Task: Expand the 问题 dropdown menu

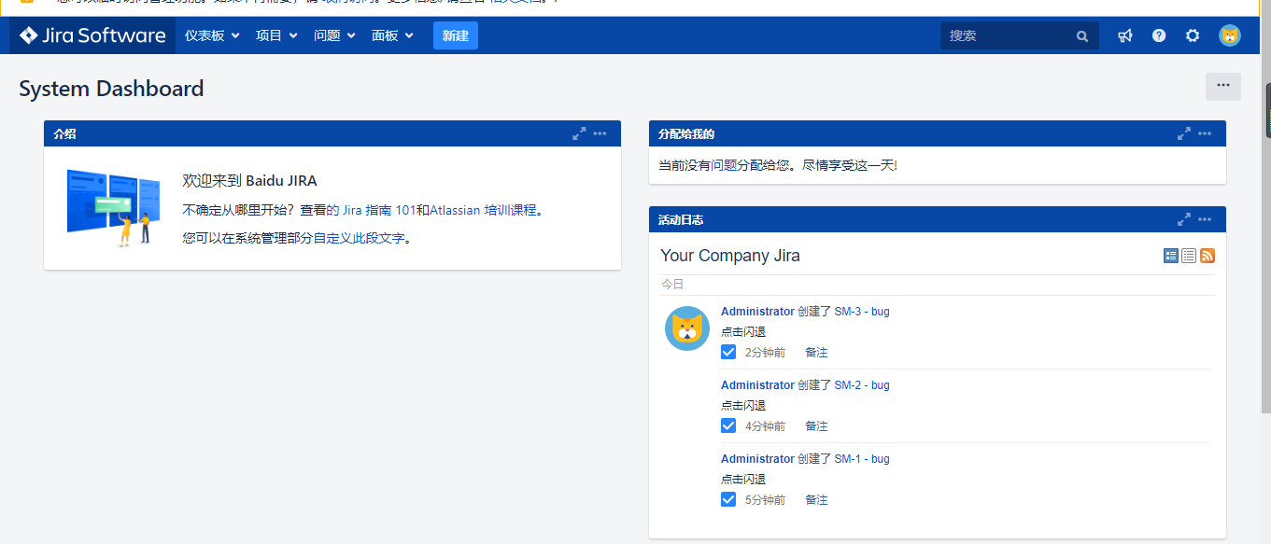Action: click(x=334, y=35)
